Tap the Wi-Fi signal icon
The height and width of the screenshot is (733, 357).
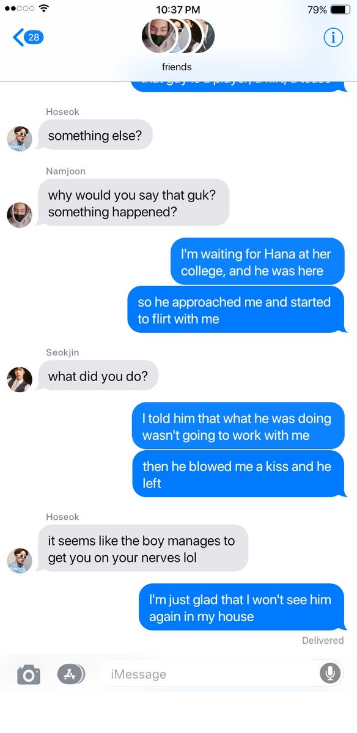point(43,9)
